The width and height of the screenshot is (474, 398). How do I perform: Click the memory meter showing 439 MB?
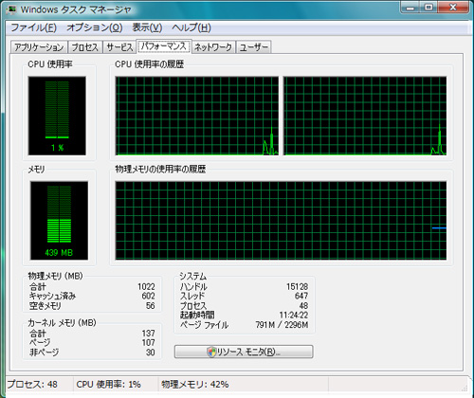pyautogui.click(x=59, y=221)
